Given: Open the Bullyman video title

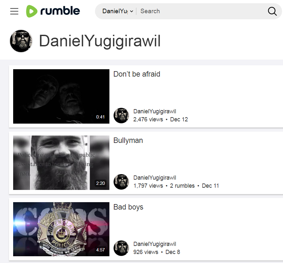Looking at the screenshot, I should click(128, 141).
